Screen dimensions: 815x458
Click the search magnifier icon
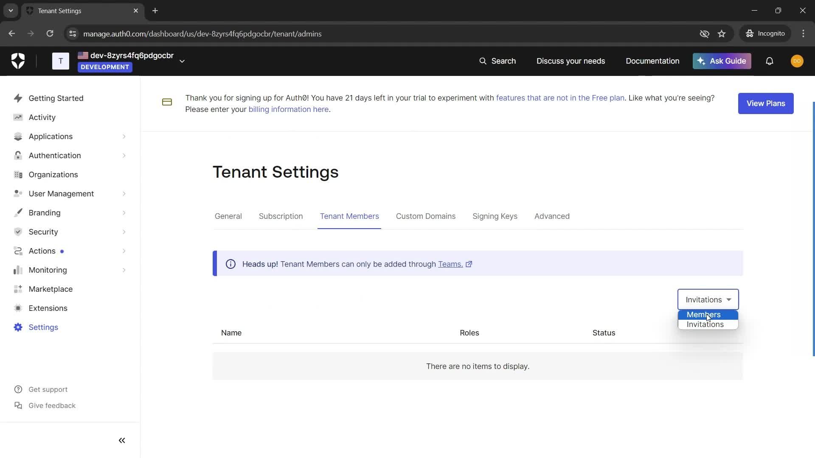(x=483, y=61)
